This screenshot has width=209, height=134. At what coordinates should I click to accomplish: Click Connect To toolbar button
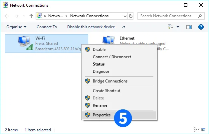47,27
